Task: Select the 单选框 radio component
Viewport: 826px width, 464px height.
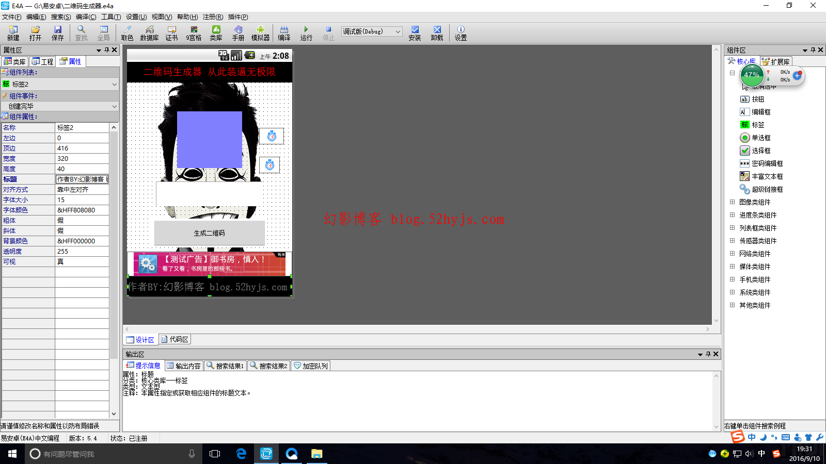Action: point(760,138)
